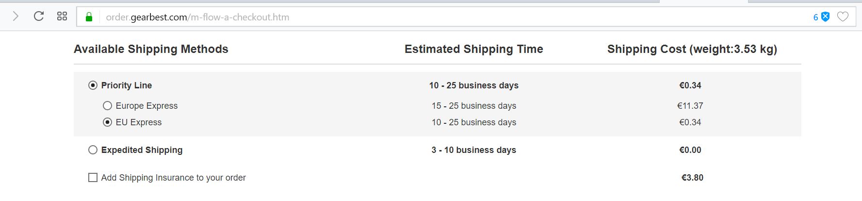This screenshot has height=201, width=862.
Task: Select the Priority Line radio button
Action: tap(93, 85)
